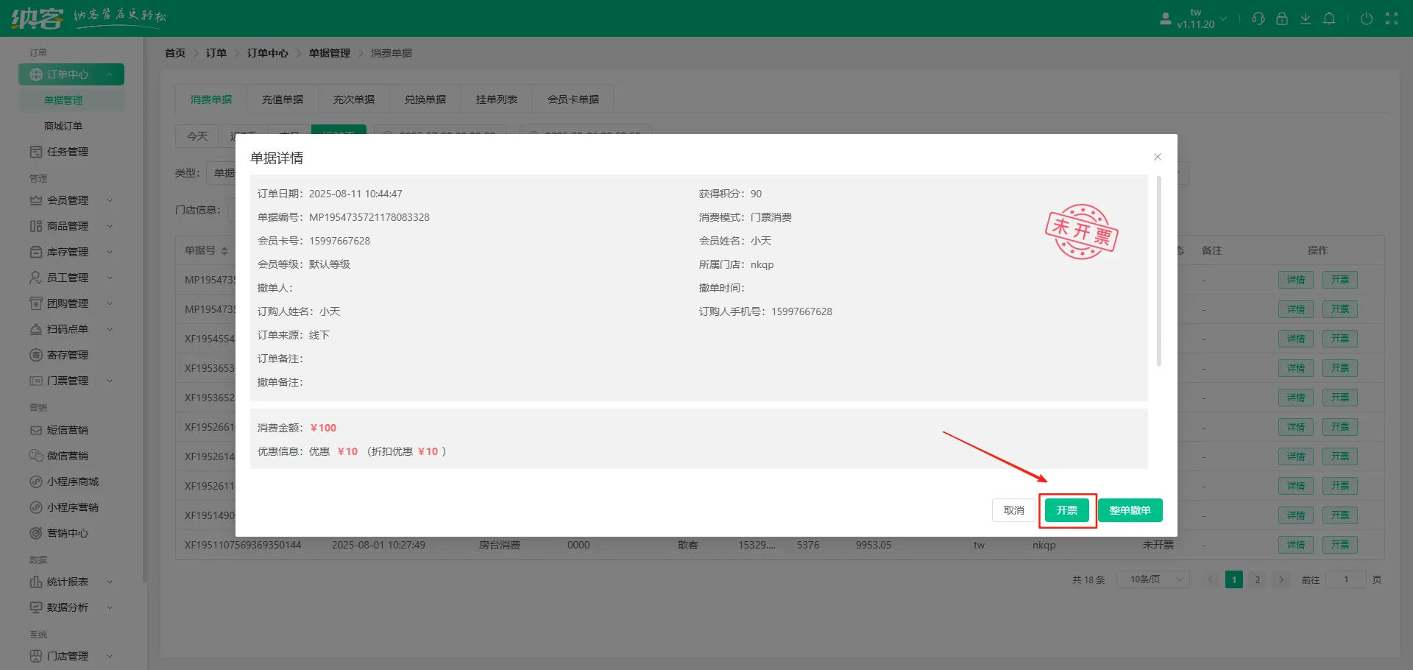Click the power logout icon
The width and height of the screenshot is (1413, 670).
1367,18
